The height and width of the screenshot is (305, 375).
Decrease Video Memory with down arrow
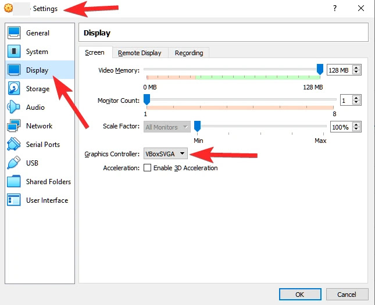point(356,72)
